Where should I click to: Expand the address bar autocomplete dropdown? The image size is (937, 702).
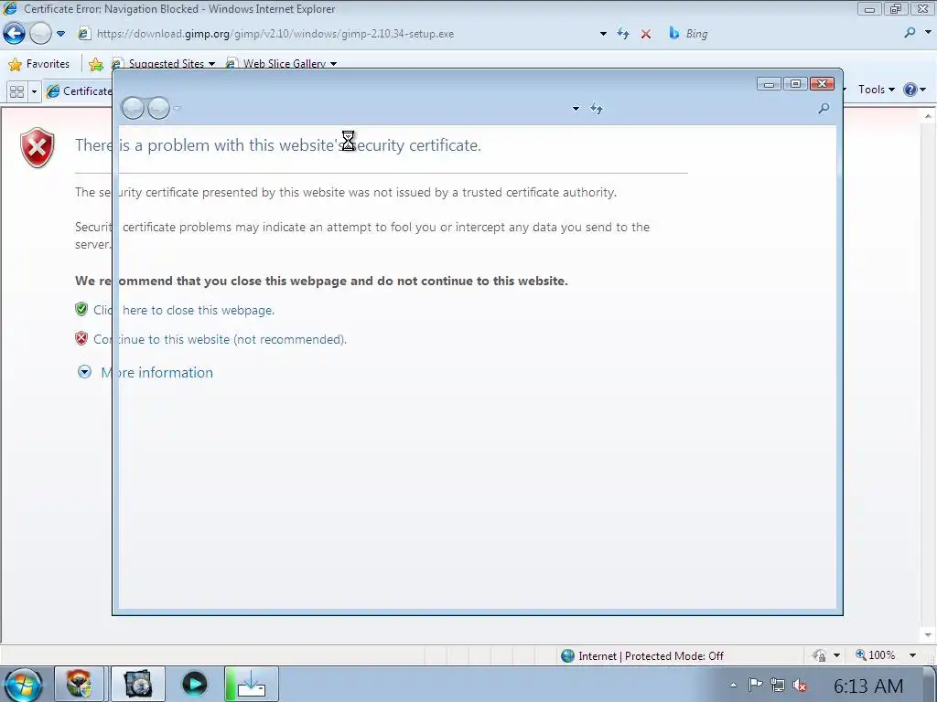pyautogui.click(x=603, y=34)
